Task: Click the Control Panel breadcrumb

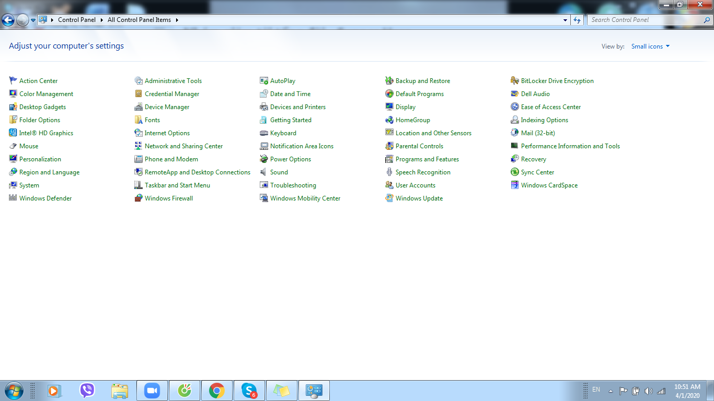Action: (77, 20)
